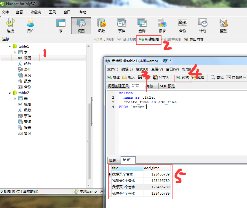The height and width of the screenshot is (208, 247).
Task: Collapse the table2 database tree
Action: pos(10,93)
